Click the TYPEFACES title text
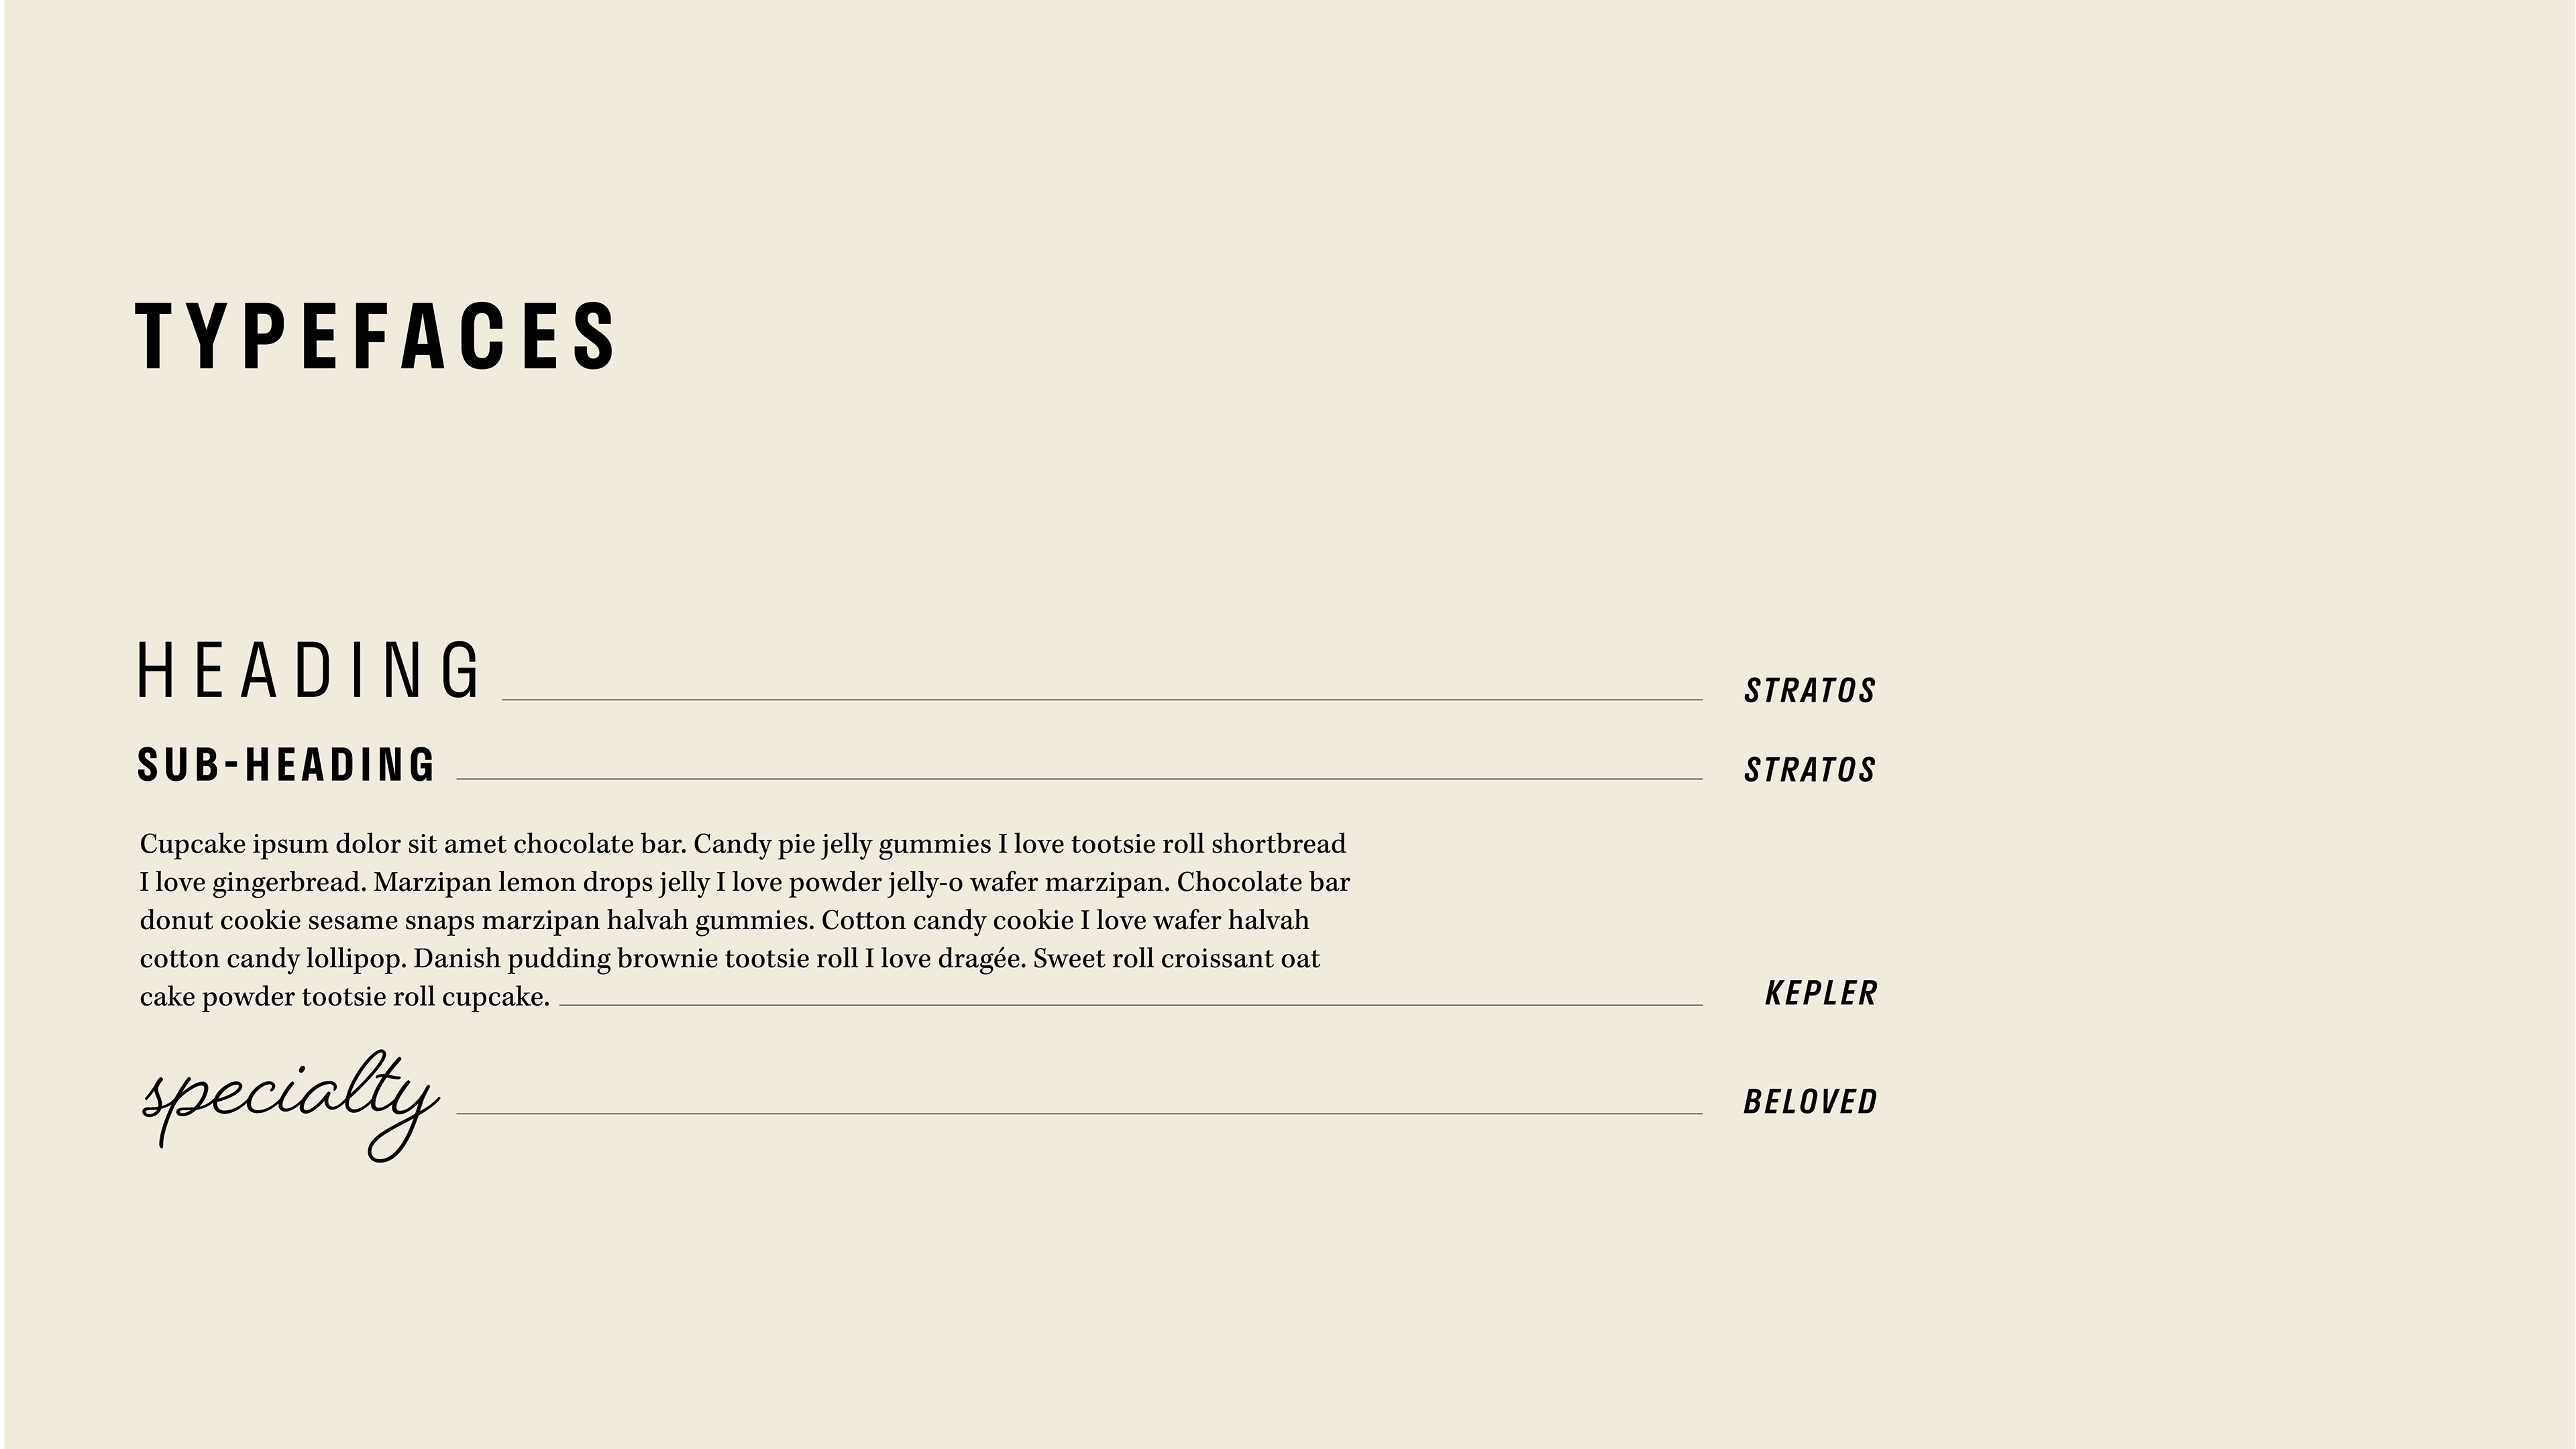The height and width of the screenshot is (1449, 2576). click(x=376, y=336)
